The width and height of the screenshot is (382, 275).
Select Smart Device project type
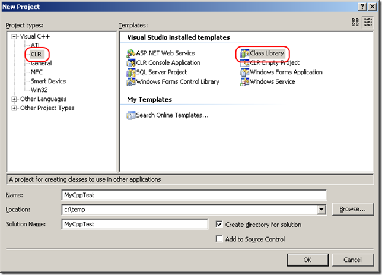tap(48, 81)
